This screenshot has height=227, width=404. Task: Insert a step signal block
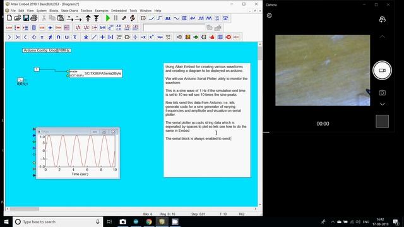(x=160, y=18)
